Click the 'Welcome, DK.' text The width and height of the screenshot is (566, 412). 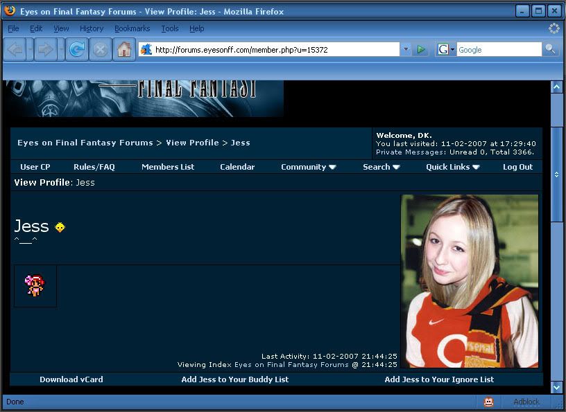[x=404, y=136]
